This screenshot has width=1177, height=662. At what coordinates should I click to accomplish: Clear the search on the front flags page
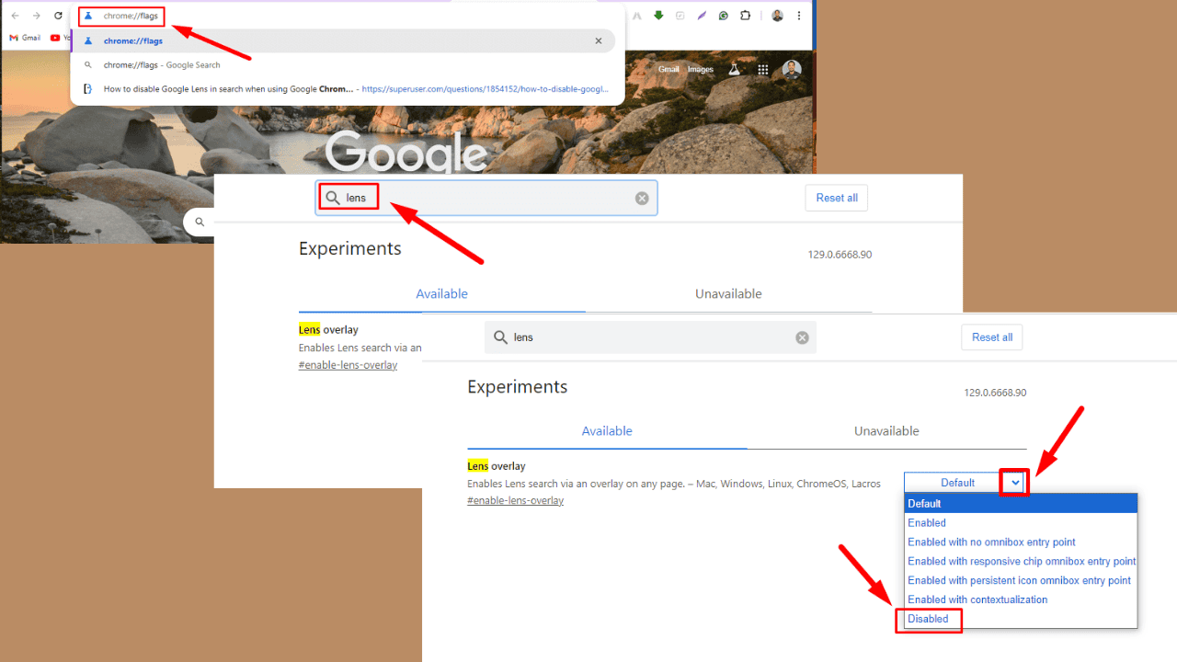(802, 337)
